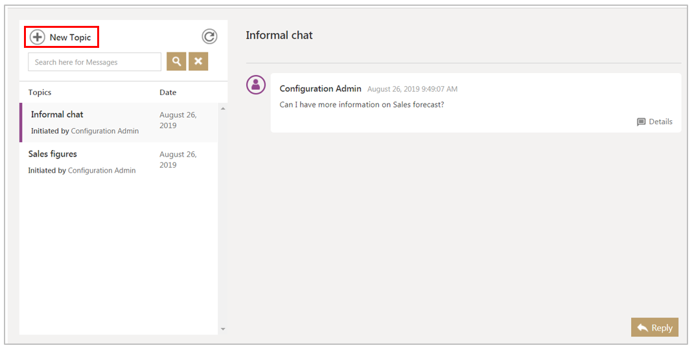Viewport: 692px width, 350px height.
Task: Click the plus icon beside New Topic
Action: tap(38, 38)
